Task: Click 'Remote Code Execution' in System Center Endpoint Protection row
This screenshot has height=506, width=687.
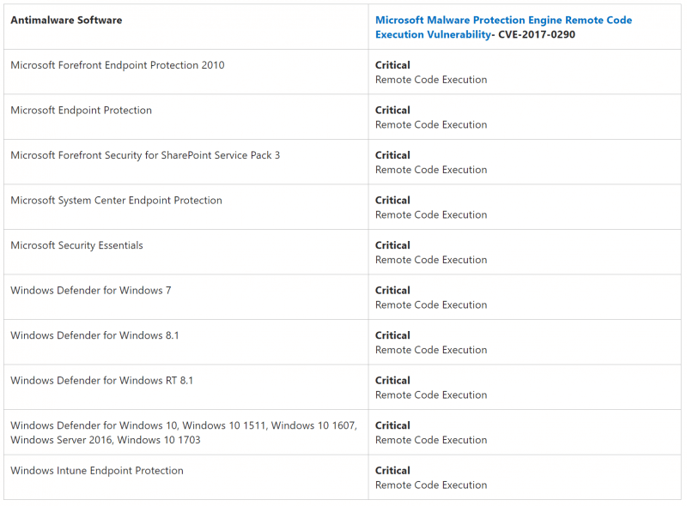Action: coord(431,215)
